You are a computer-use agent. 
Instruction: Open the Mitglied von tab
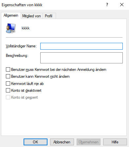tap(31, 16)
